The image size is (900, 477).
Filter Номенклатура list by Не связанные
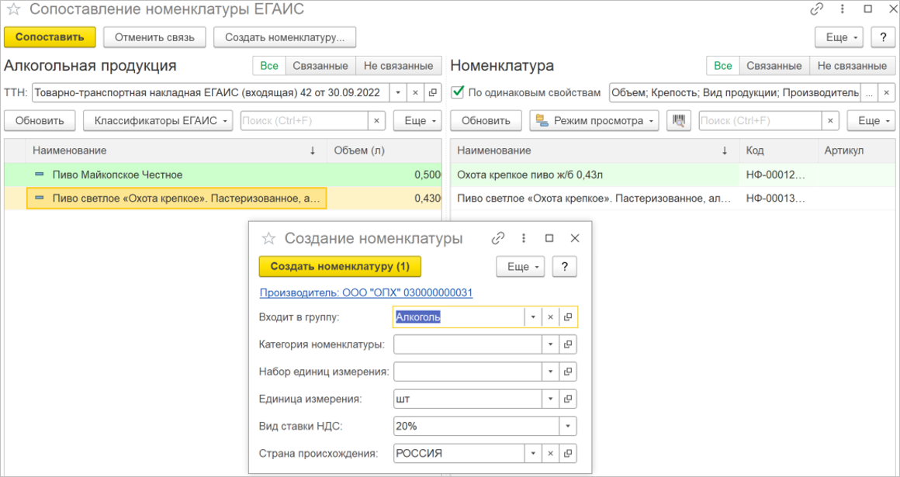(x=851, y=66)
